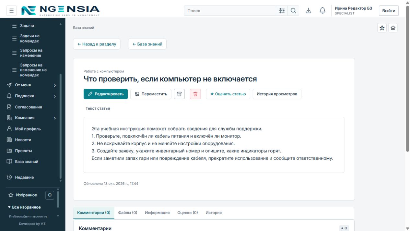Go back via Назад к разделу
This screenshot has width=410, height=231.
97,44
